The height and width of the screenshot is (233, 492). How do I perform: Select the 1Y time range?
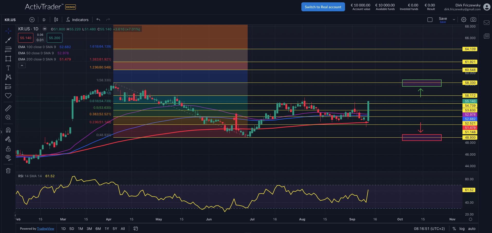coord(107,229)
